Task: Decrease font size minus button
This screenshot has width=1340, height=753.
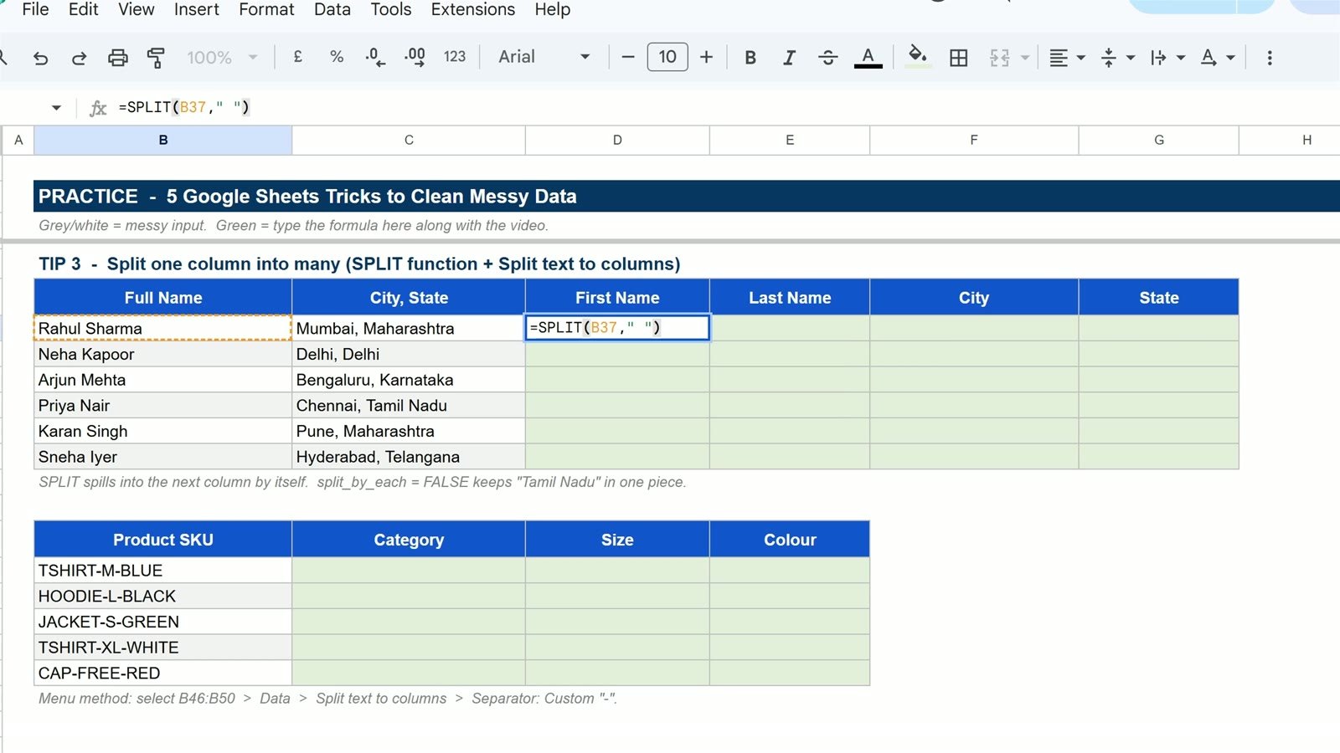Action: [628, 57]
